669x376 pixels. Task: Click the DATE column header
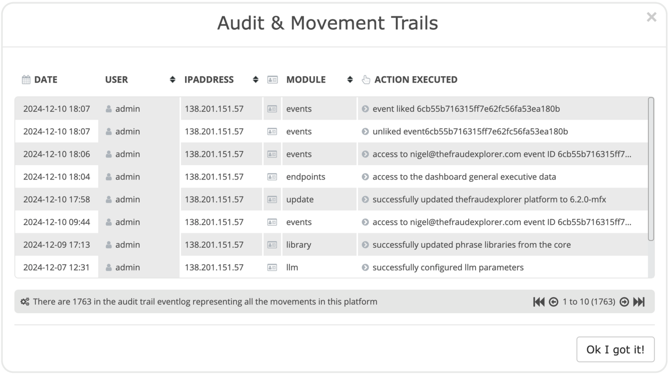click(46, 80)
